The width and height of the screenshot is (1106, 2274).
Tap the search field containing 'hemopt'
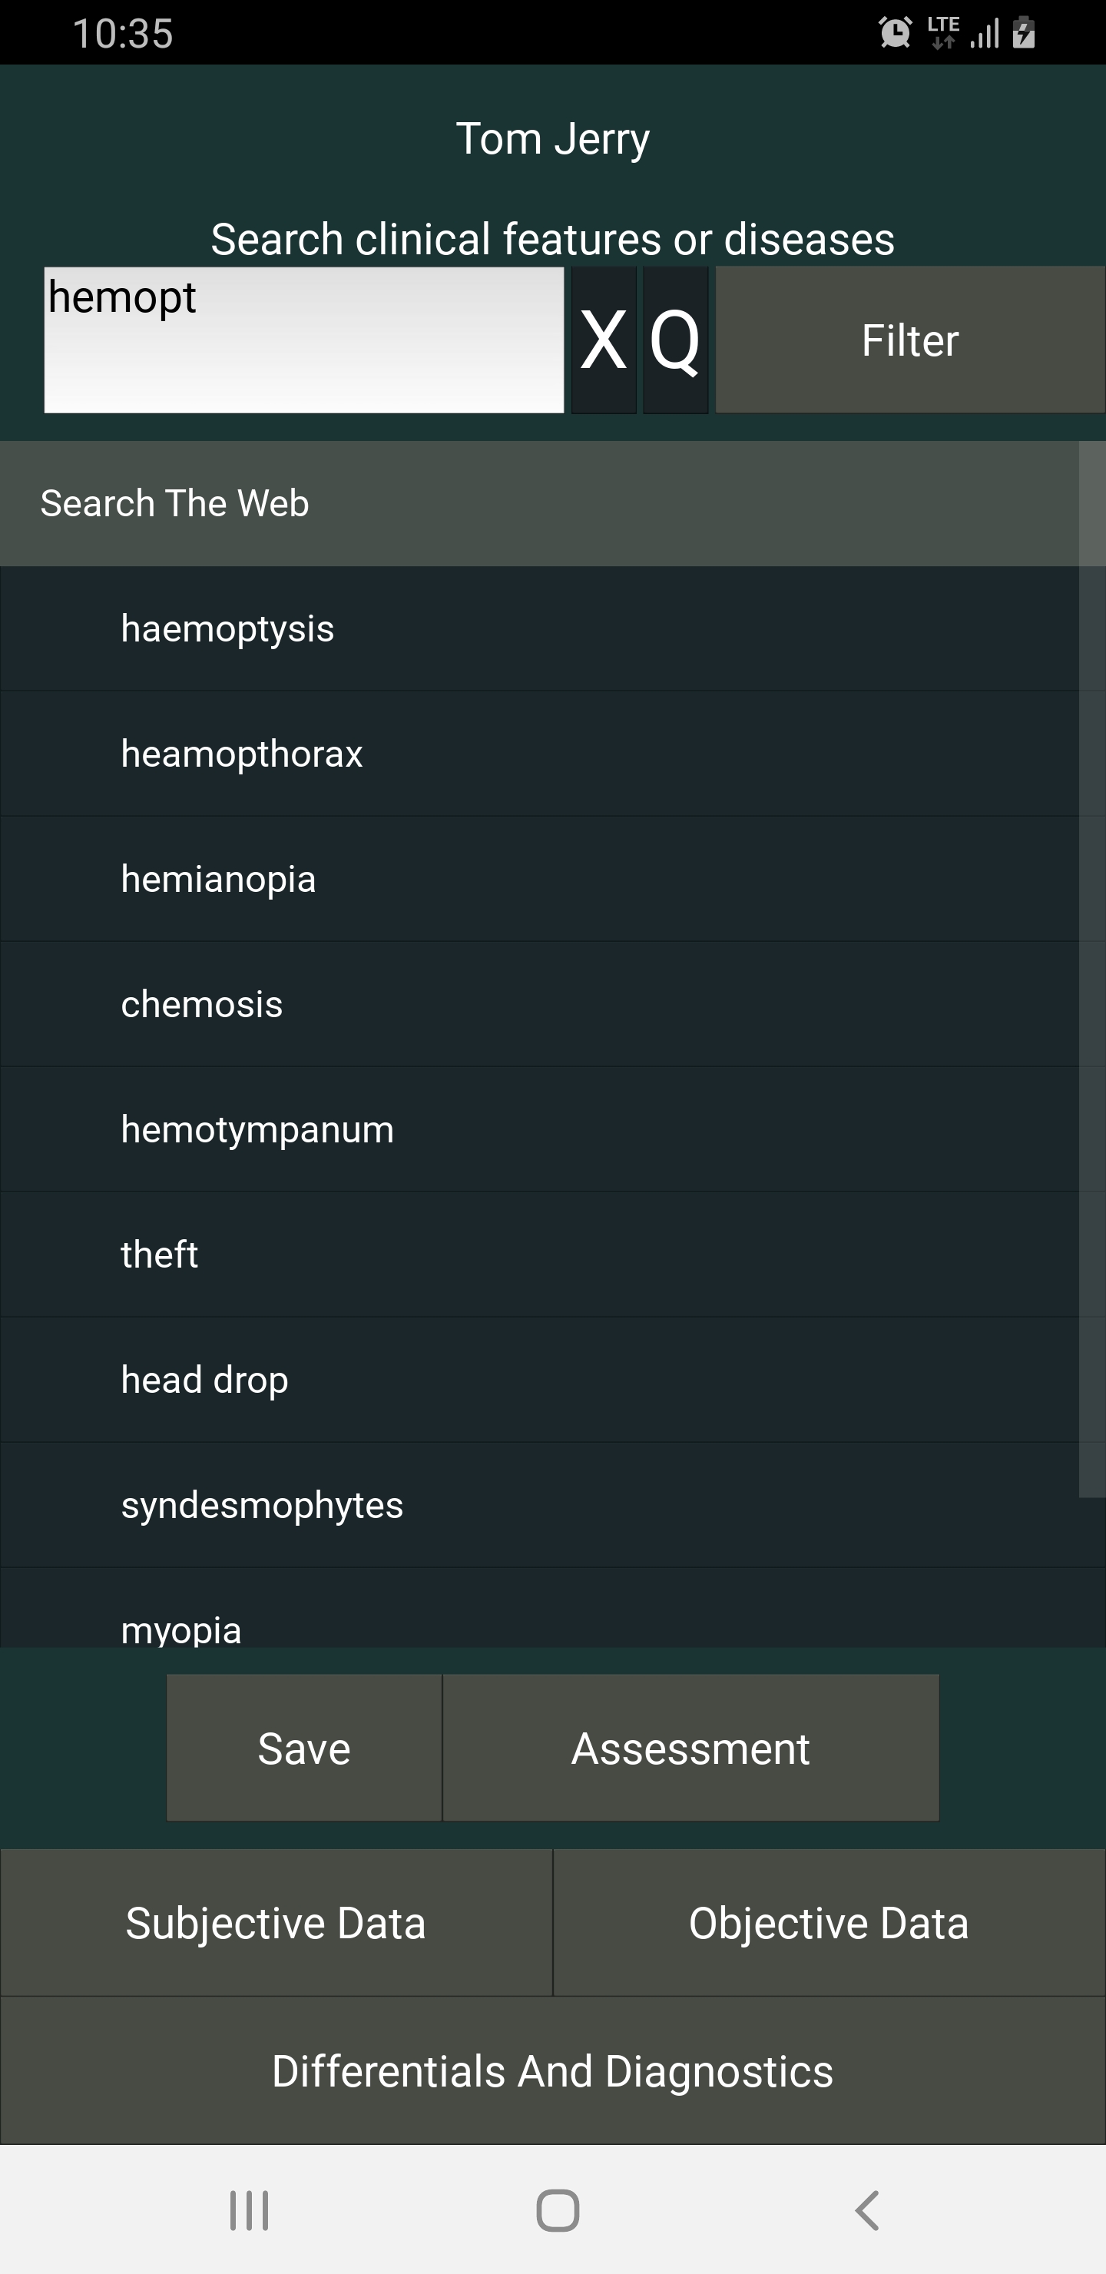coord(303,340)
